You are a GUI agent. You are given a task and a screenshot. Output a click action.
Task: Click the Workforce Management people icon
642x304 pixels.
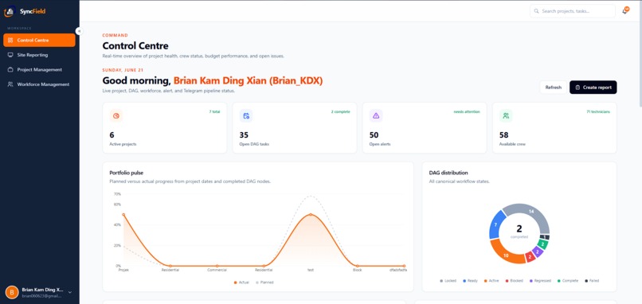click(10, 84)
